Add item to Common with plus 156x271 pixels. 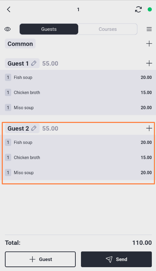pyautogui.click(x=149, y=44)
